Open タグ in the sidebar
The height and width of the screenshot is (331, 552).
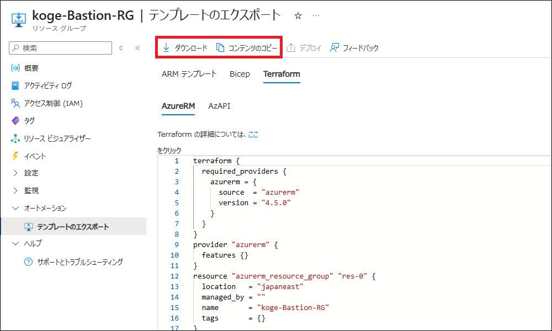tap(29, 121)
